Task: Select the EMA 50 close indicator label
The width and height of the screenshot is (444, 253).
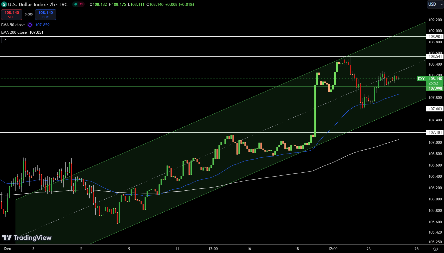Action: (13, 25)
